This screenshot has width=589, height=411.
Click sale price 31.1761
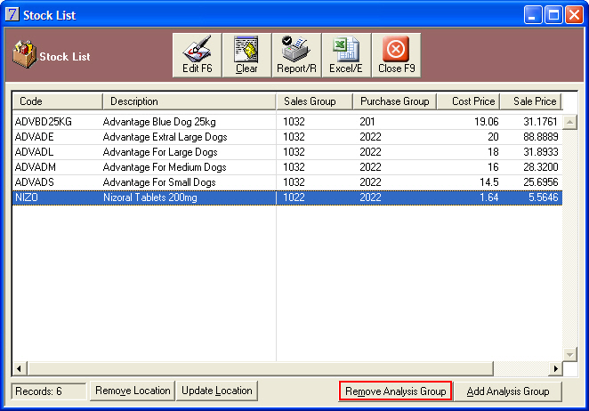540,122
